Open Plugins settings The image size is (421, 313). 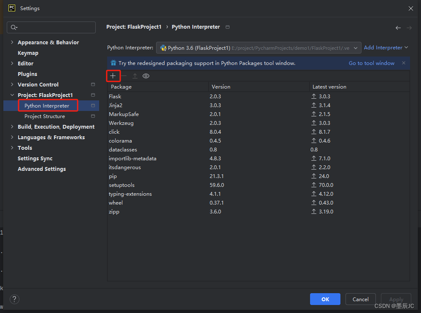tap(27, 74)
